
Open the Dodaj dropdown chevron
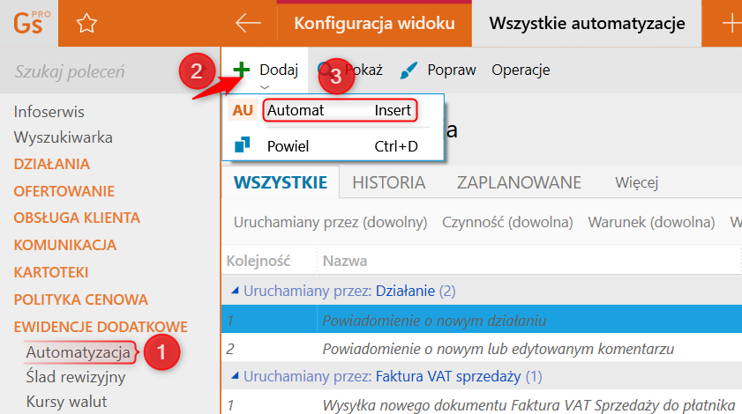click(264, 86)
